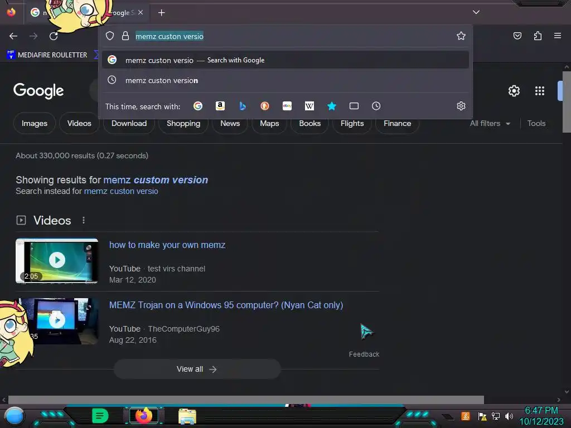Click the horizontal page scrollbar
This screenshot has width=571, height=428.
click(246, 400)
